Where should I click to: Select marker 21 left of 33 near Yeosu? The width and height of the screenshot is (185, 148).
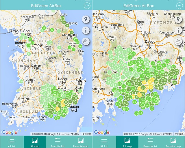(117, 104)
